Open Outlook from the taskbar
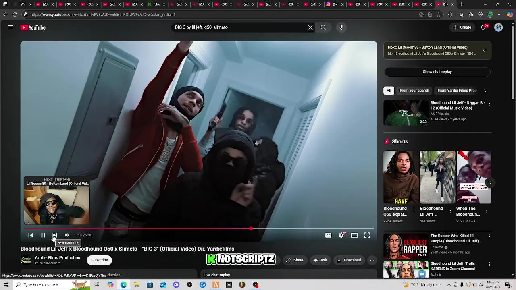Screen dimensions: 516x290 [163, 285]
